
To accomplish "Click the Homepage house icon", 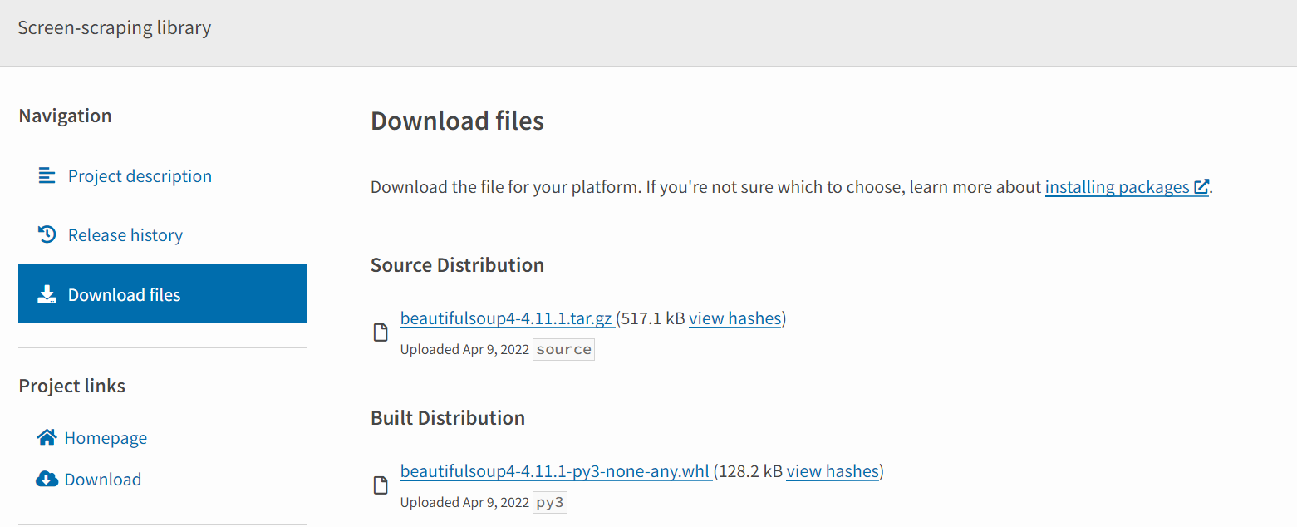I will [x=46, y=436].
